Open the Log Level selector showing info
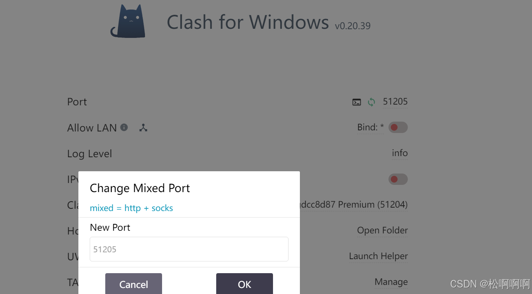Viewport: 532px width, 294px height. point(399,153)
